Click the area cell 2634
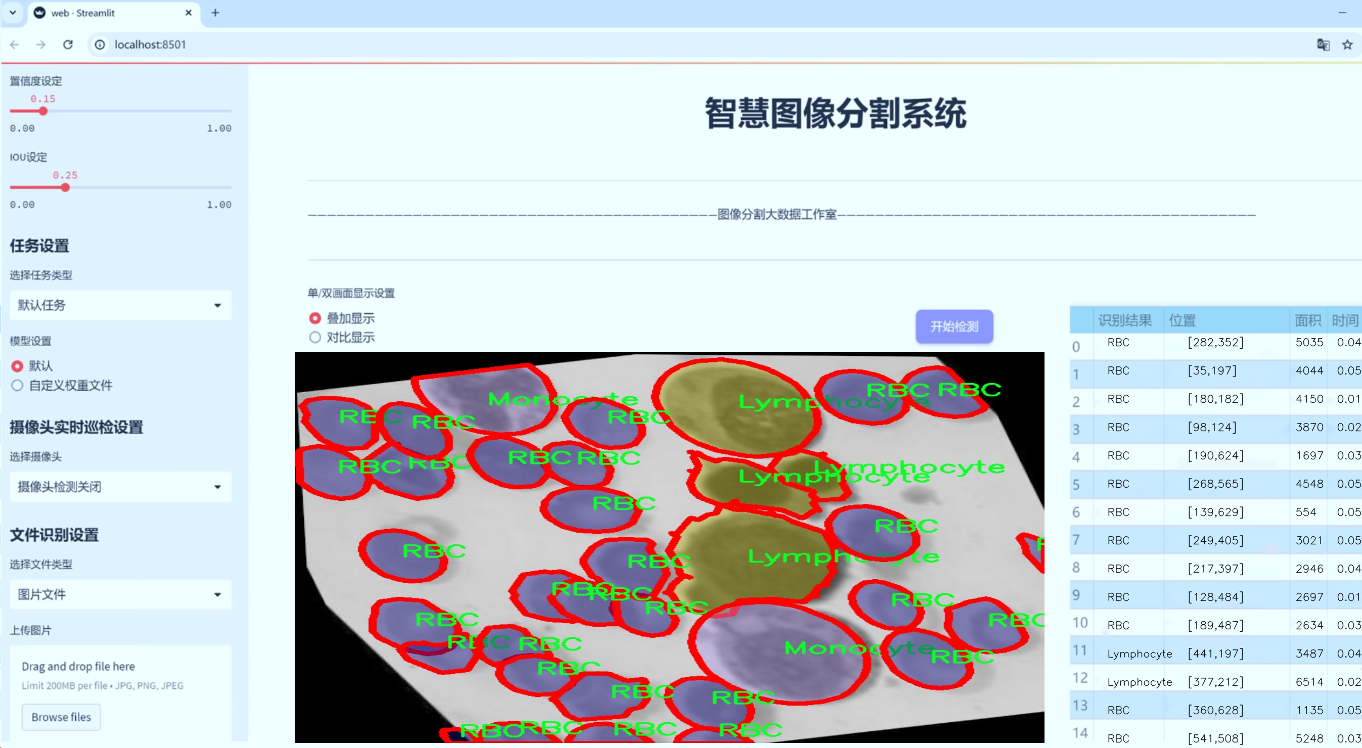Screen dimensions: 1362x748 pos(1309,625)
